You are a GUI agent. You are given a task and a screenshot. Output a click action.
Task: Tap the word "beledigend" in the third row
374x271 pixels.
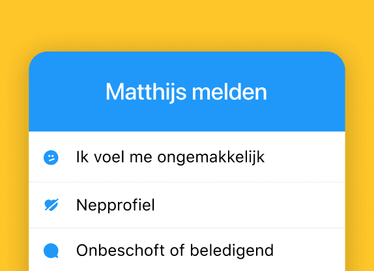pyautogui.click(x=232, y=251)
